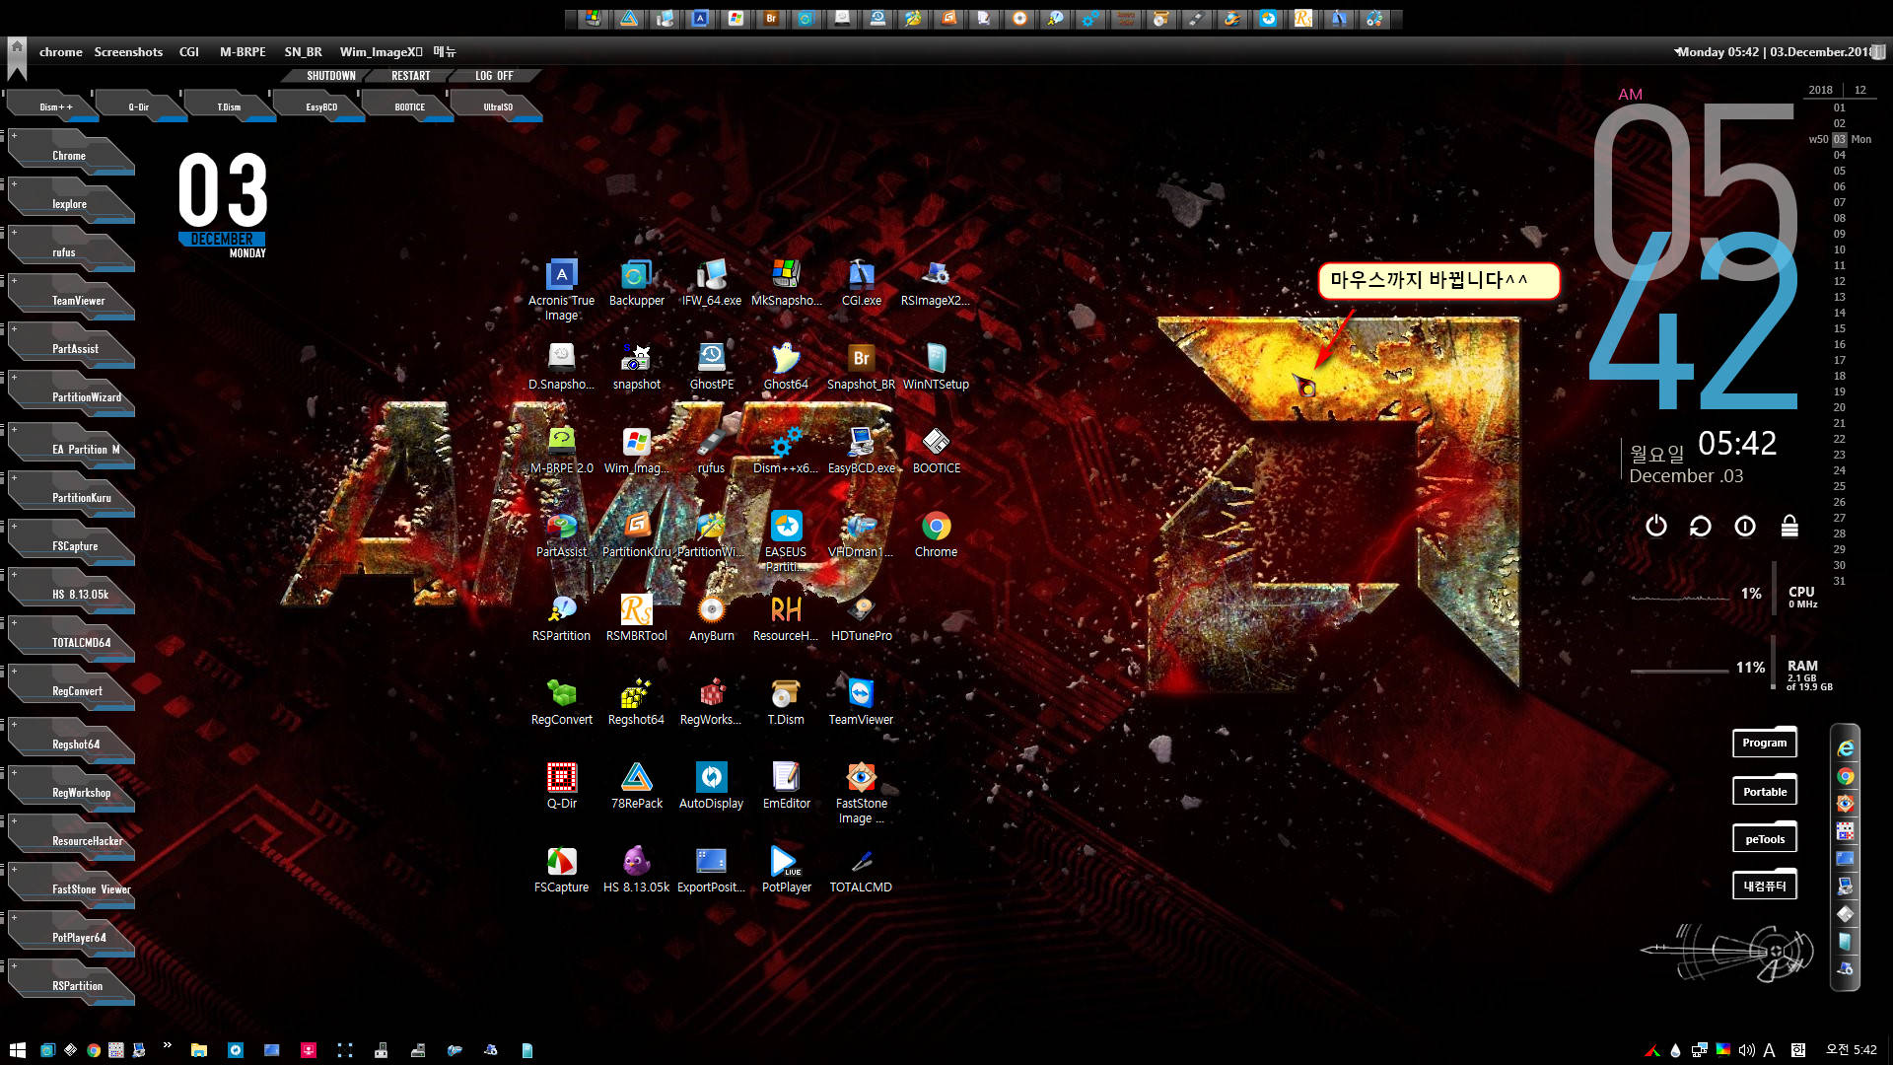1893x1065 pixels.
Task: Expand the plus sign on the rufus sidebar item
Action: (x=14, y=232)
